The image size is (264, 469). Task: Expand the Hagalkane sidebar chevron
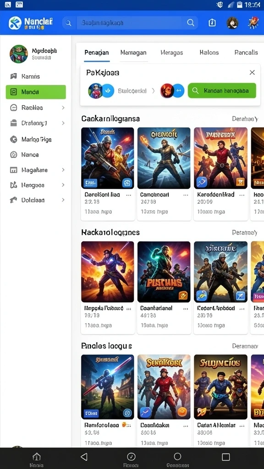tap(63, 170)
